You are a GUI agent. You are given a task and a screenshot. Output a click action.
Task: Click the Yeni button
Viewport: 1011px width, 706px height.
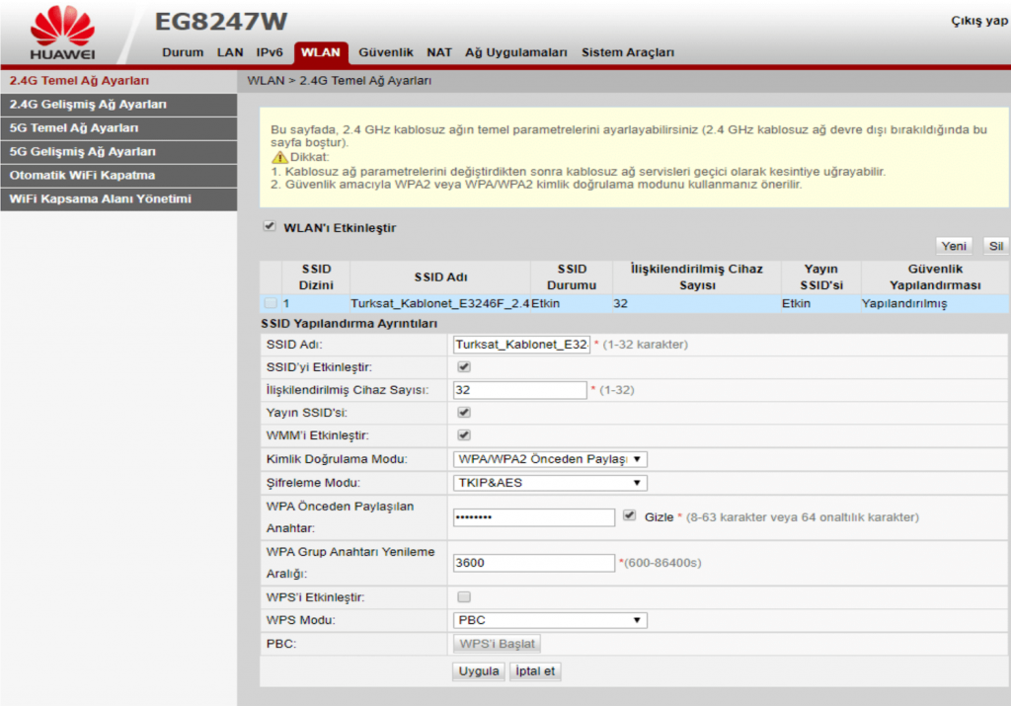953,246
